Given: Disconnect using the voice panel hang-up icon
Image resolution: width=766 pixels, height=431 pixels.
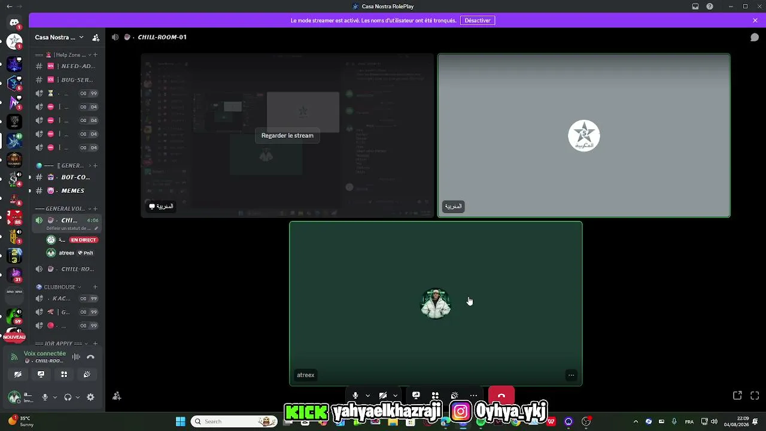Looking at the screenshot, I should (90, 357).
